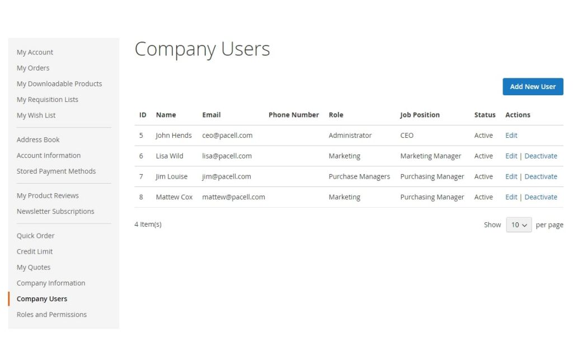Edit user Jim Louise

tap(511, 176)
